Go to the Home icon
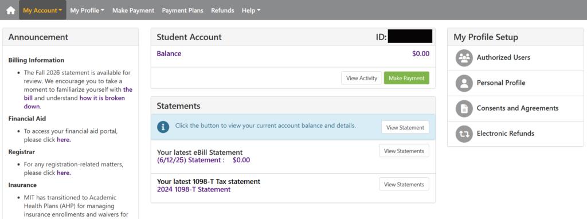Viewport: 587px width, 219px height. point(10,10)
